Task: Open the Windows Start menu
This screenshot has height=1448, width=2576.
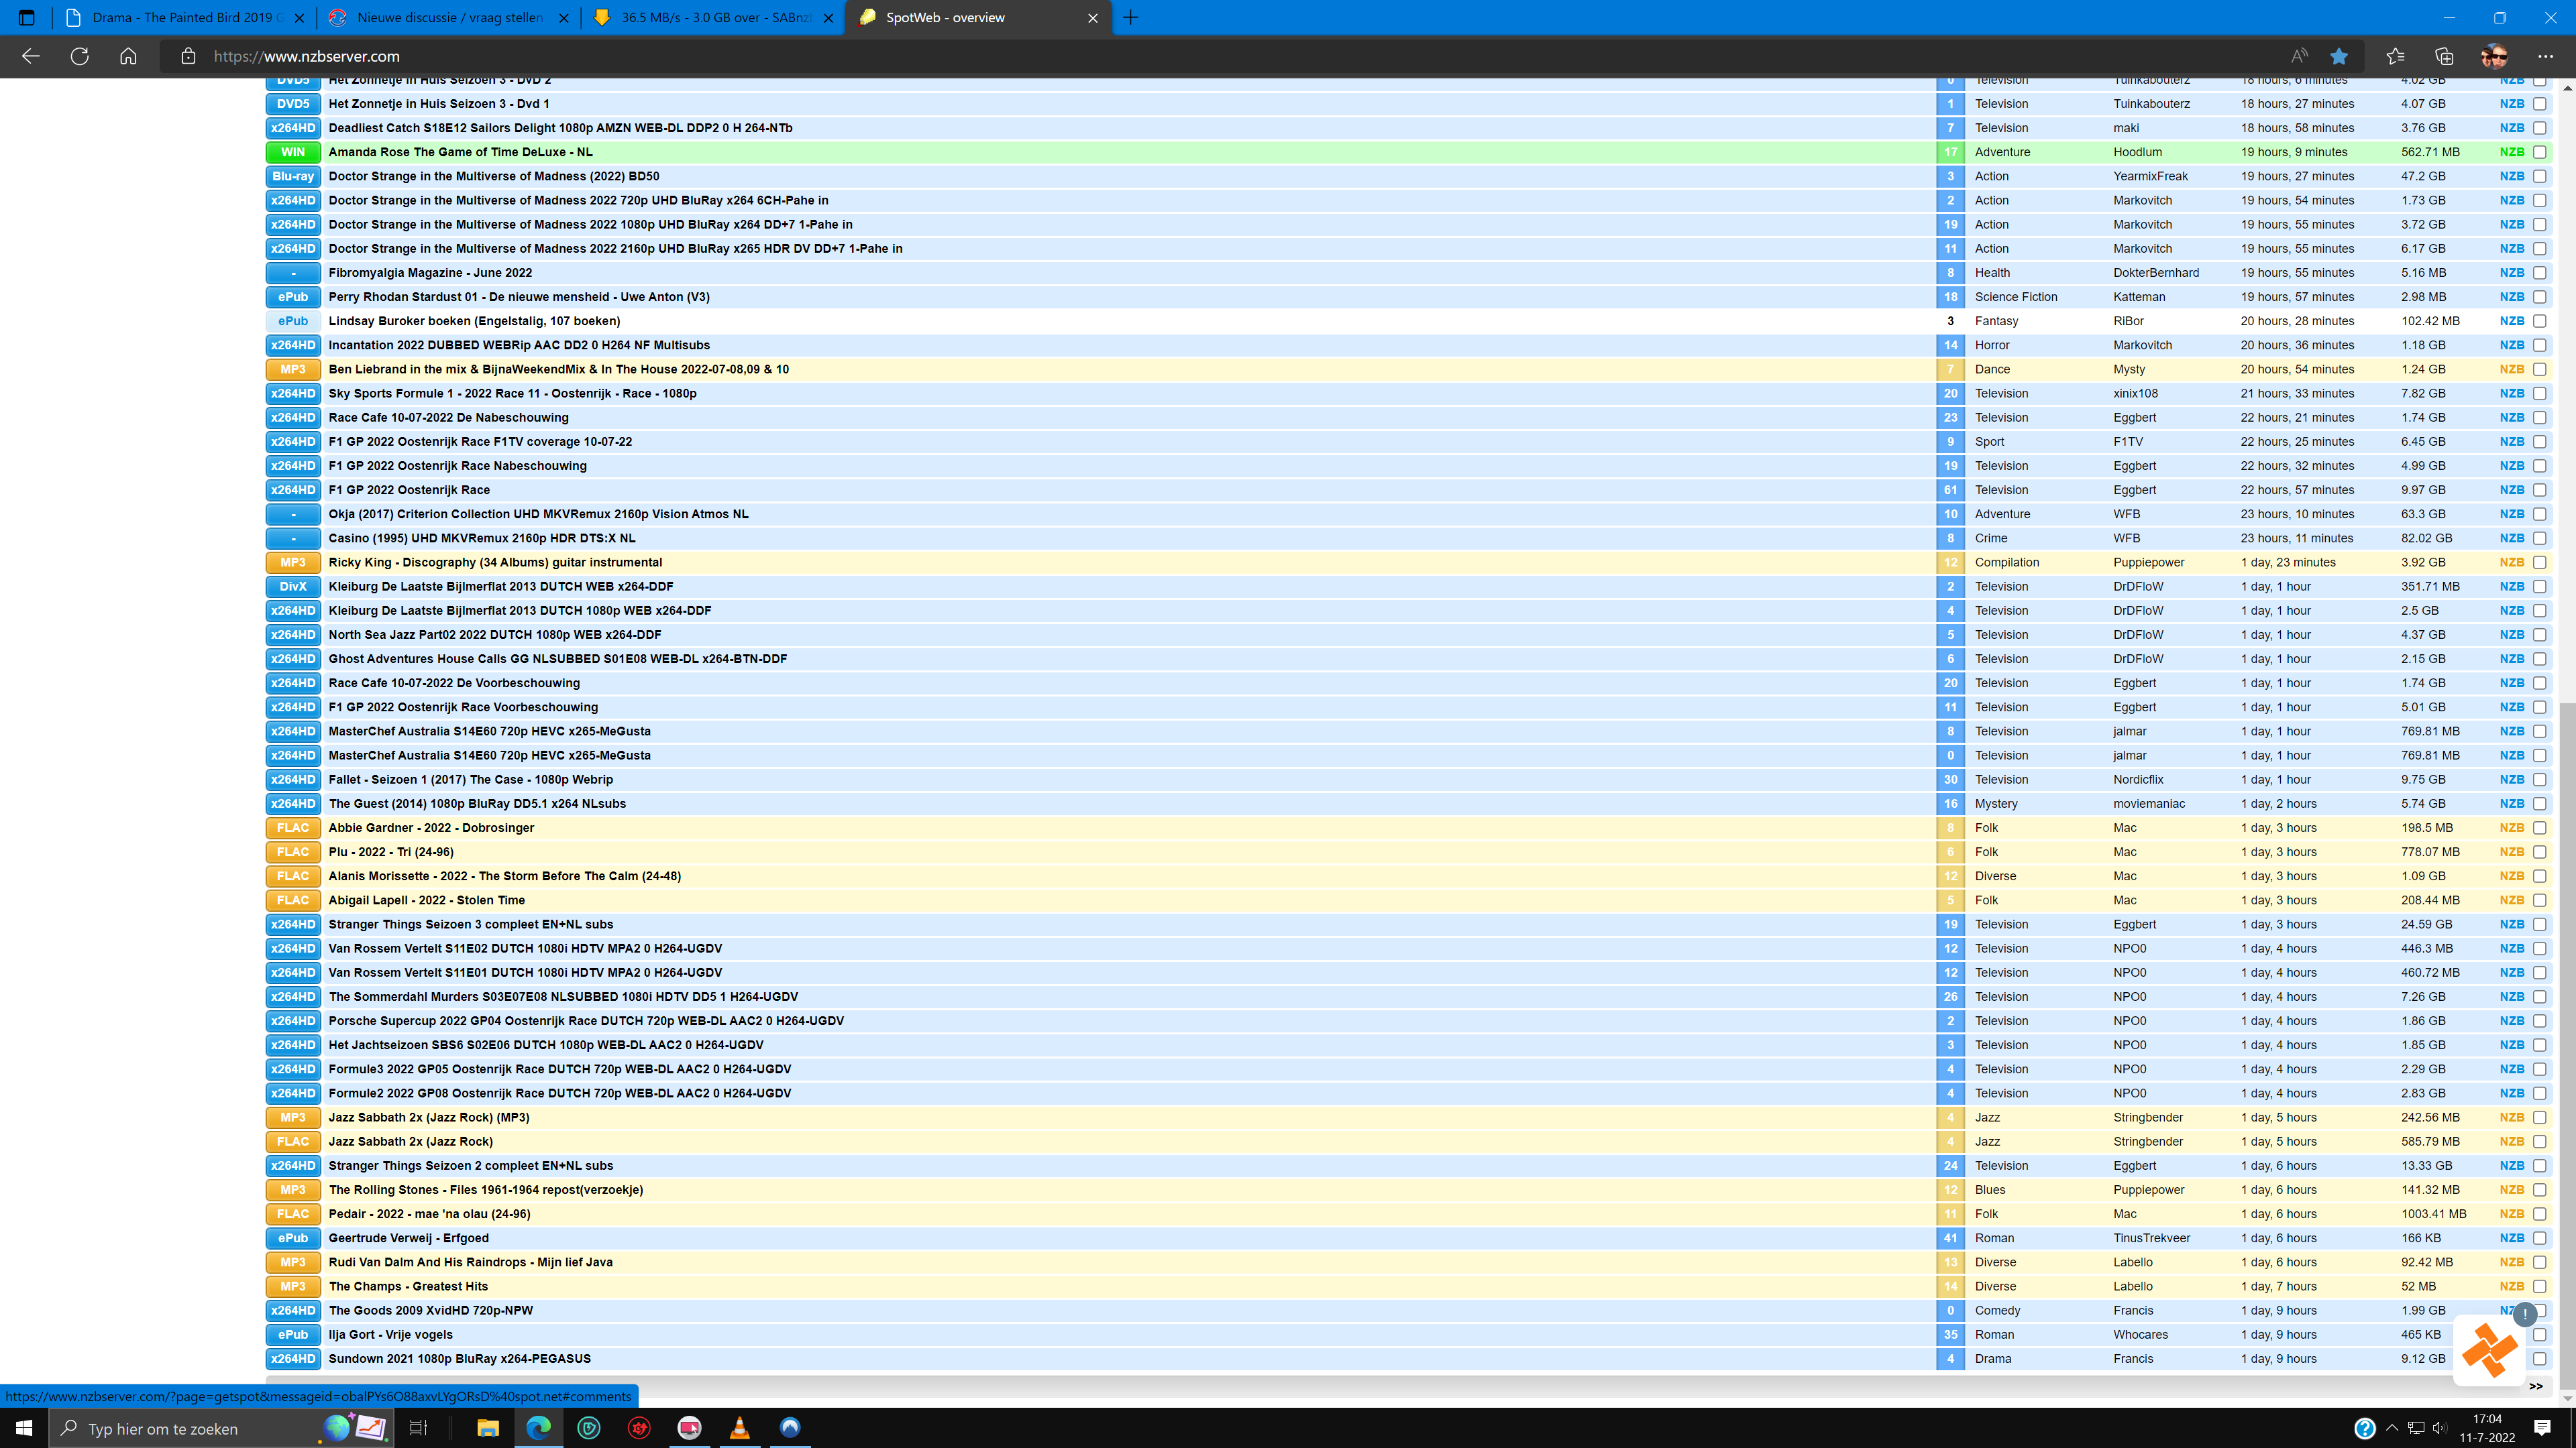Action: [x=24, y=1428]
